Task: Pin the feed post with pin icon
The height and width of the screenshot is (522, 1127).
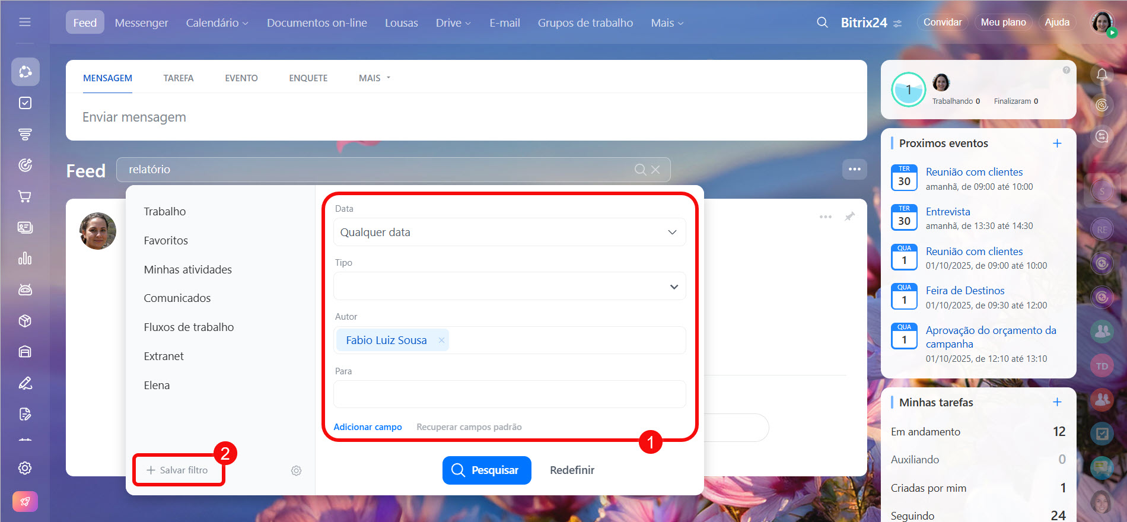Action: pyautogui.click(x=849, y=217)
